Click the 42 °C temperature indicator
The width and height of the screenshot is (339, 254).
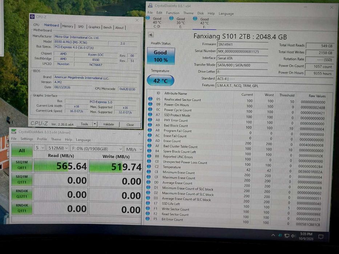160,81
